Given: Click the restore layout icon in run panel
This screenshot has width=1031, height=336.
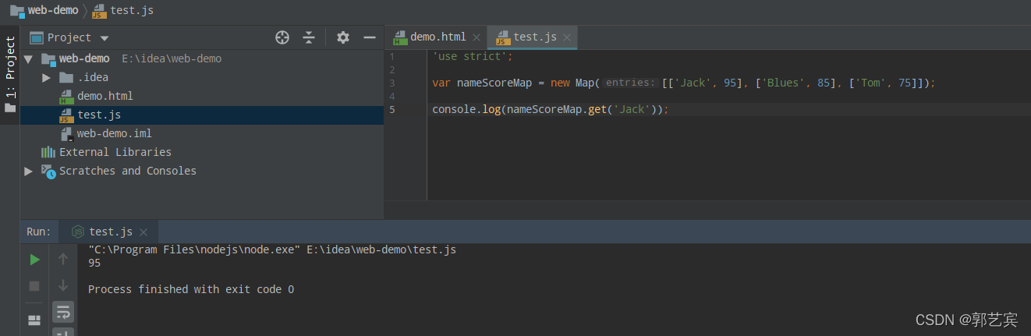Looking at the screenshot, I should point(34,320).
